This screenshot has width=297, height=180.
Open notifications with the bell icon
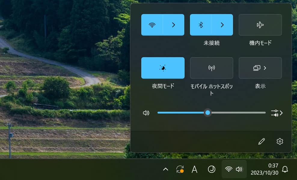click(x=285, y=169)
